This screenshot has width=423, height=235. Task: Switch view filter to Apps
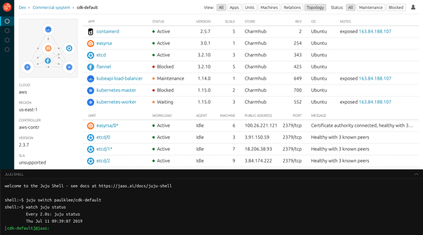pos(234,7)
